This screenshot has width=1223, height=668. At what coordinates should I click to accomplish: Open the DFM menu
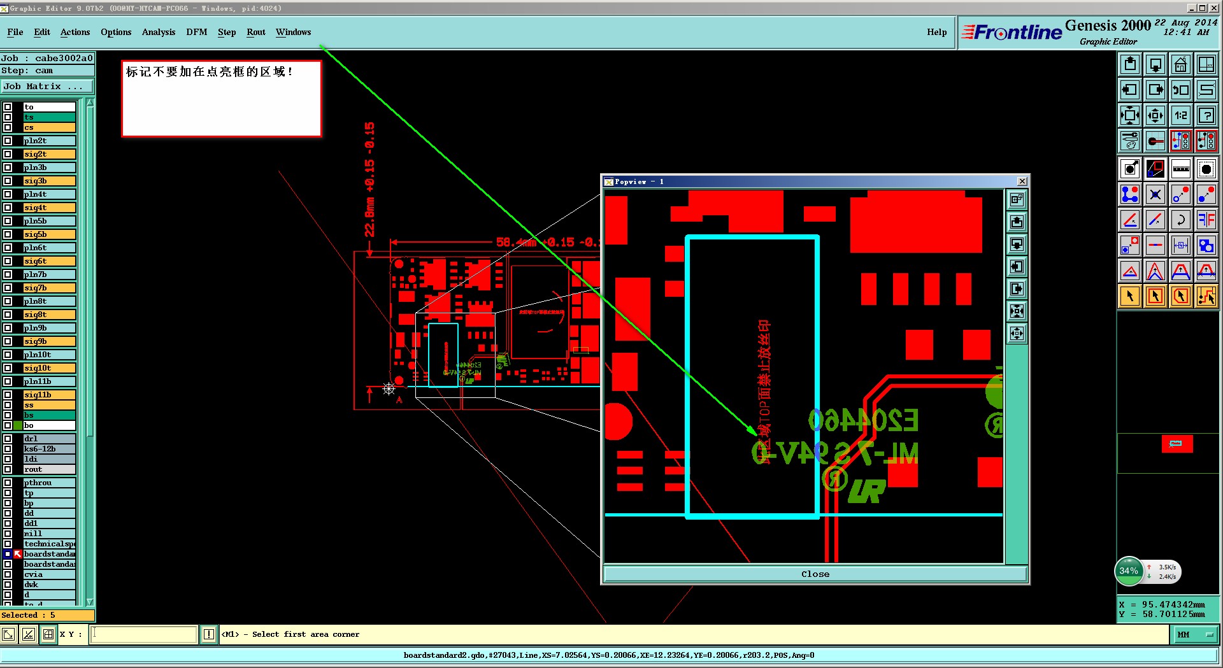pos(197,32)
